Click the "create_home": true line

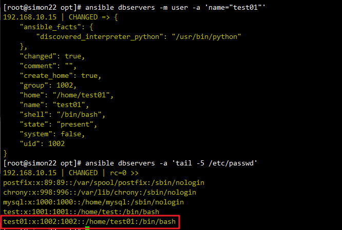[61, 76]
